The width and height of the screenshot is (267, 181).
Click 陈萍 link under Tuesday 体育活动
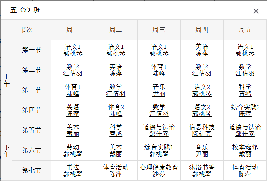coord(116,174)
